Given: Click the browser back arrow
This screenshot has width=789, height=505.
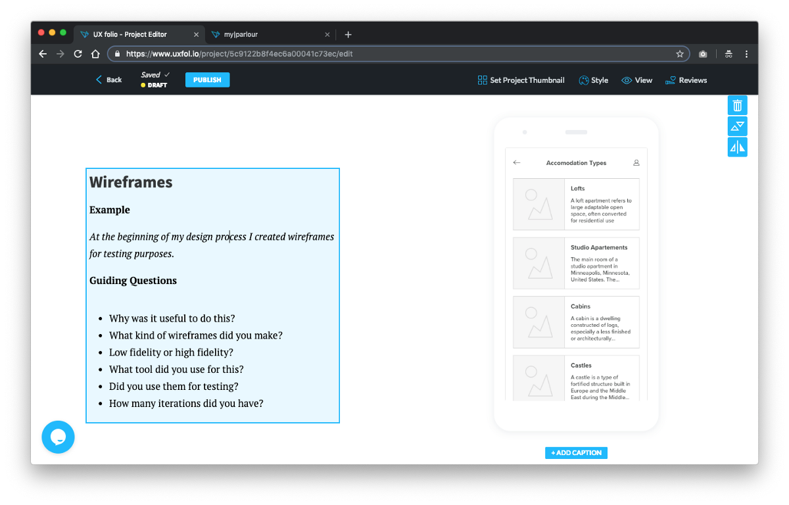Looking at the screenshot, I should 43,54.
